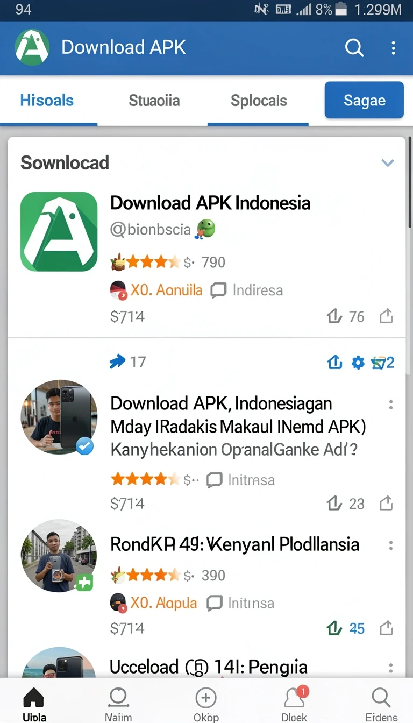Click the blue upload icon beside the gear
Viewport: 413px width, 723px height.
point(334,363)
